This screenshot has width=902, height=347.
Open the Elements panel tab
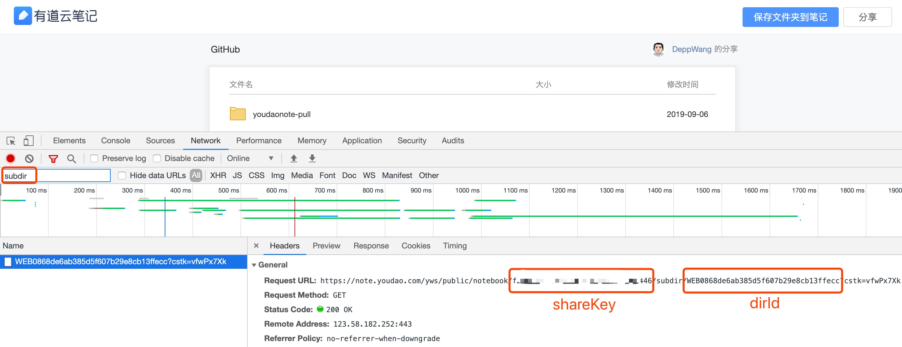click(69, 141)
